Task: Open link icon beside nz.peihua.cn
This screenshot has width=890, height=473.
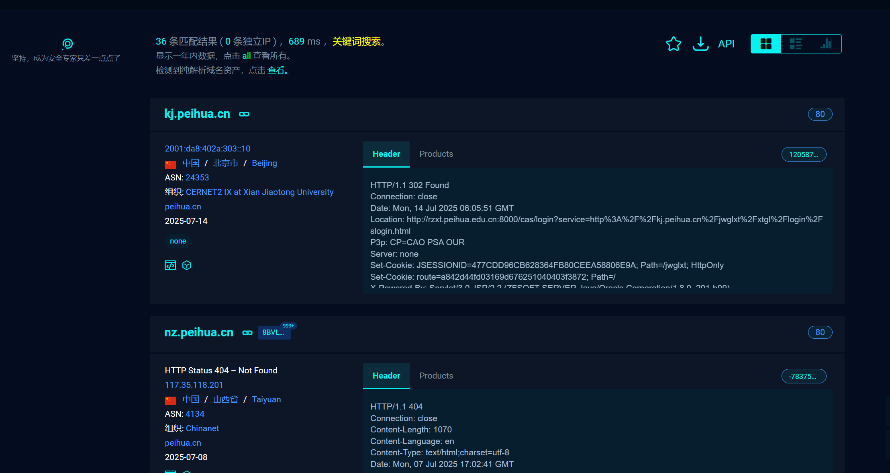Action: pos(247,333)
